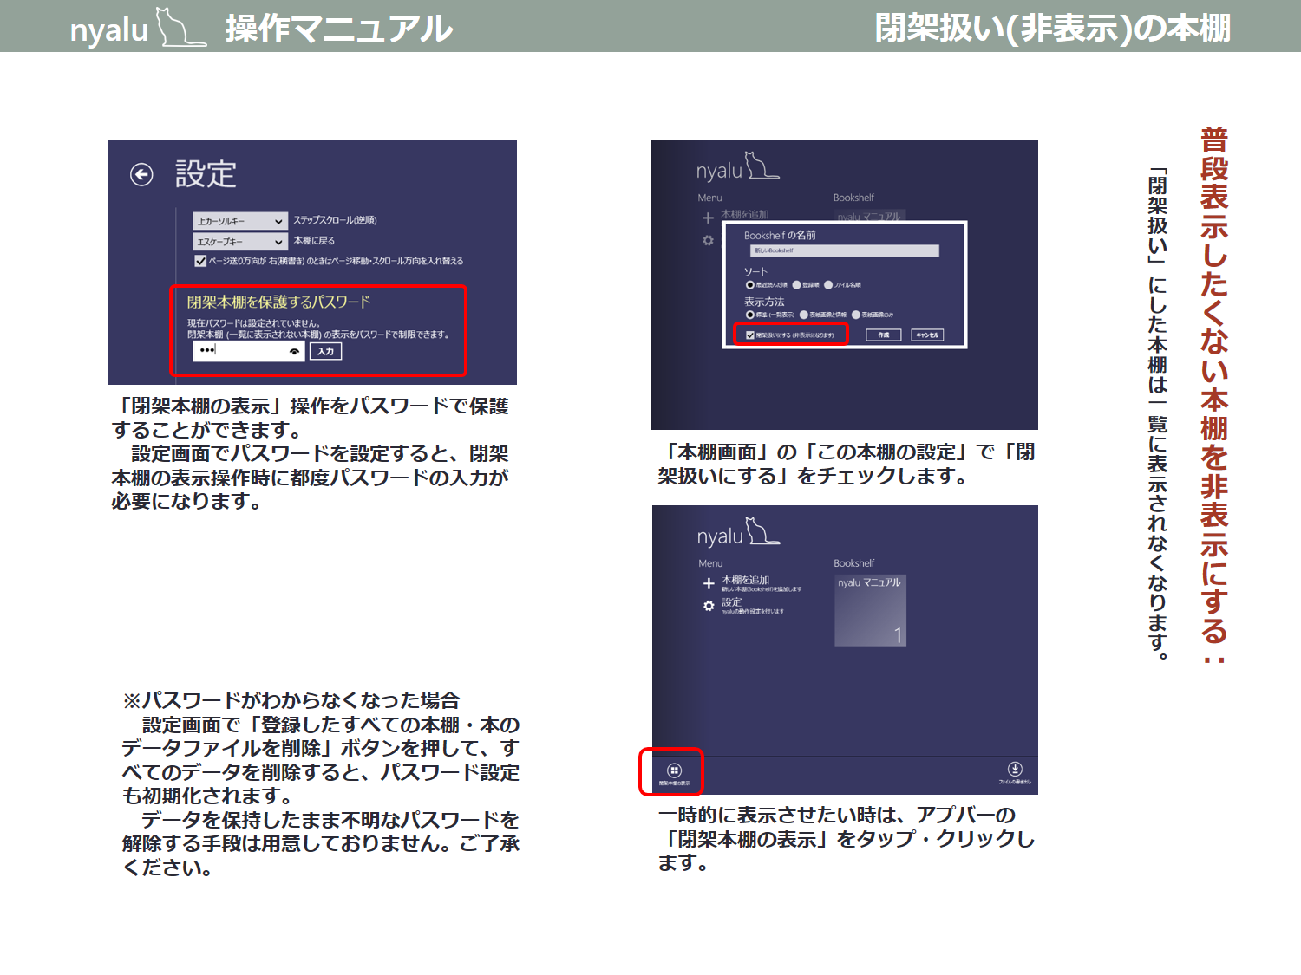Click the Bookshelf heading in lower screenshot
1301x975 pixels.
[853, 563]
